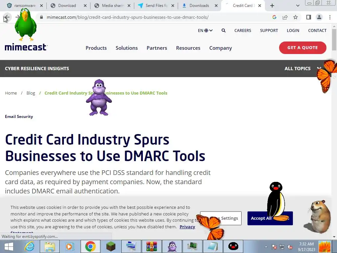
Task: Click the purple Bonzi taskbar icon
Action: click(172, 246)
